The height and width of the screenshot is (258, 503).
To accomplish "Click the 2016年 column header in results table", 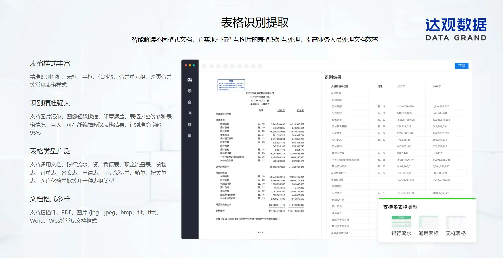I will 437,86.
